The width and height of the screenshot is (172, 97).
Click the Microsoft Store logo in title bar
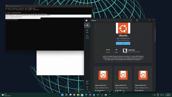click(x=87, y=20)
